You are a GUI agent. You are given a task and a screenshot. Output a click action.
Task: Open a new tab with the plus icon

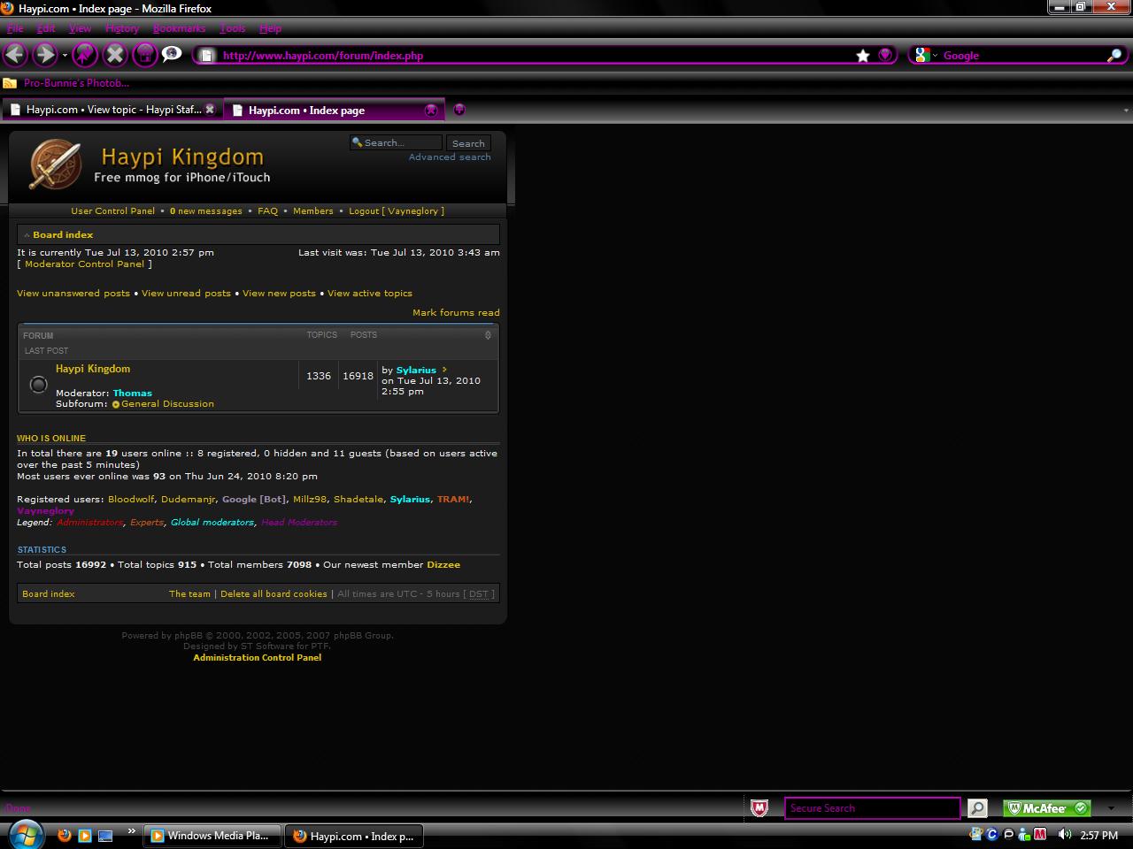459,110
